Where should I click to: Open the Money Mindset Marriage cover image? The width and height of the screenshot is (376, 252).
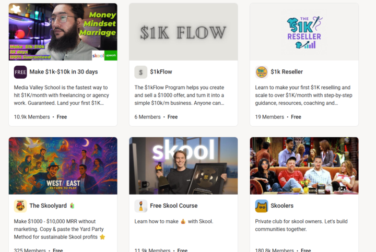63,32
